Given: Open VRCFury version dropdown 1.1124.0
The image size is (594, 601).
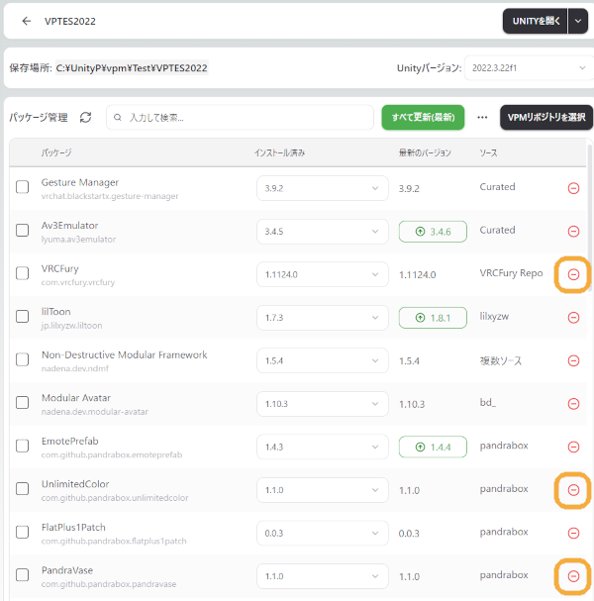Looking at the screenshot, I should point(323,274).
